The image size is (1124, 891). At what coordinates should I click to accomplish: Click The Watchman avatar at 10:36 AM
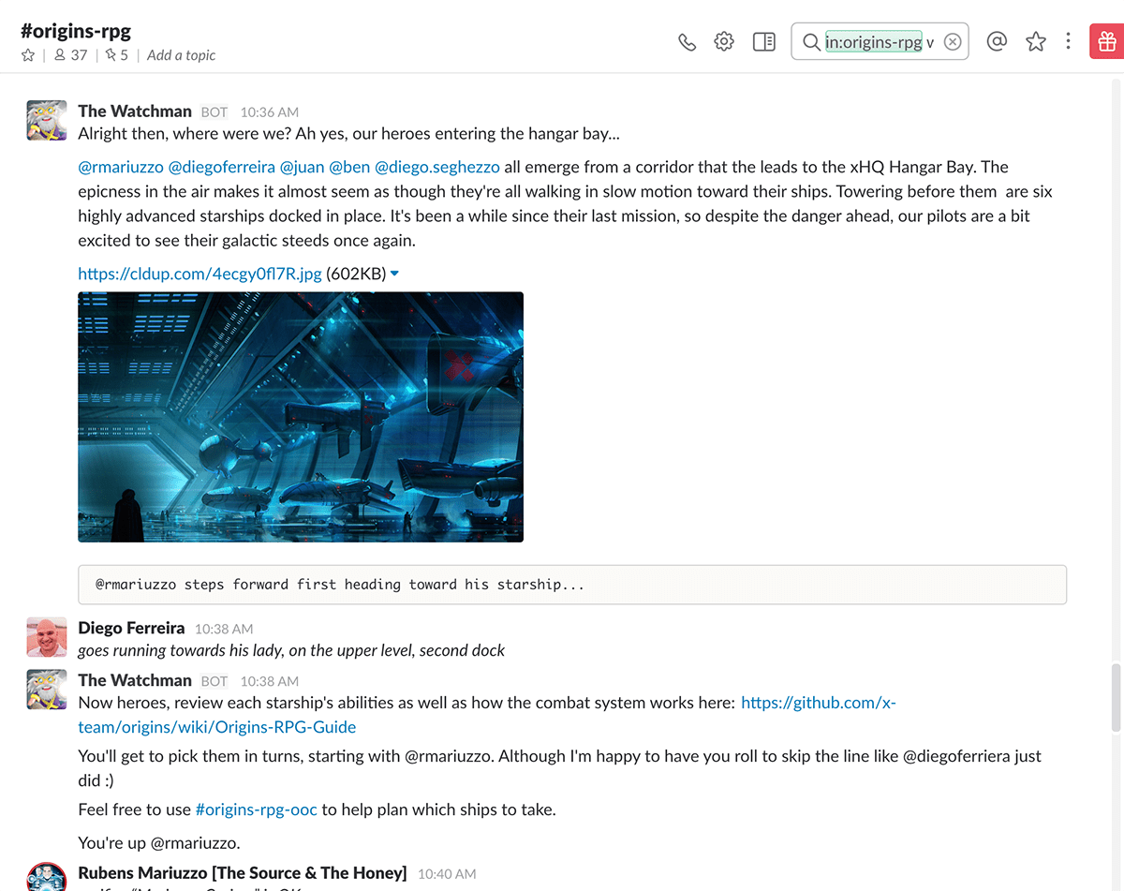click(x=47, y=120)
